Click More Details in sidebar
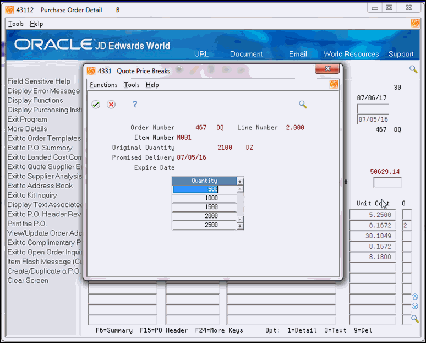 [27, 129]
